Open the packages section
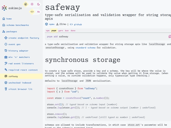 click(12, 32)
